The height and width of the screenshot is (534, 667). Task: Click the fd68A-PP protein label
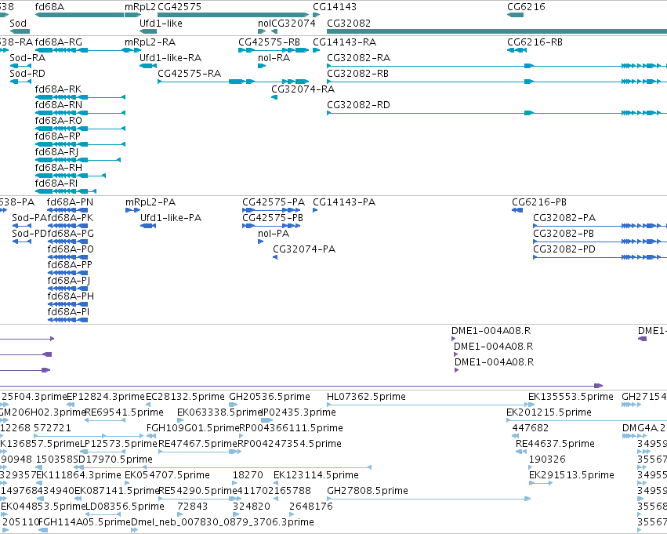tap(70, 265)
